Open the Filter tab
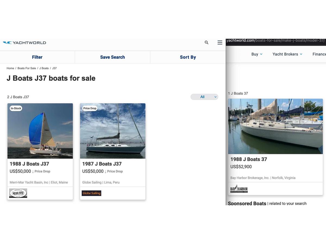 pyautogui.click(x=37, y=57)
